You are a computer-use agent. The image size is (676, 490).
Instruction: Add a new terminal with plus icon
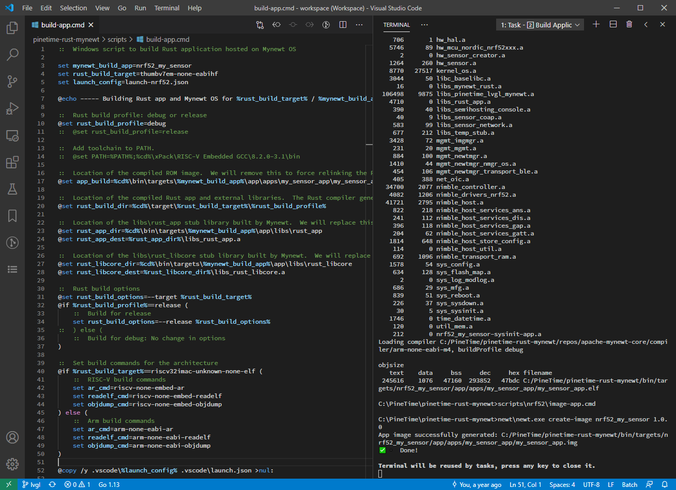pyautogui.click(x=596, y=24)
